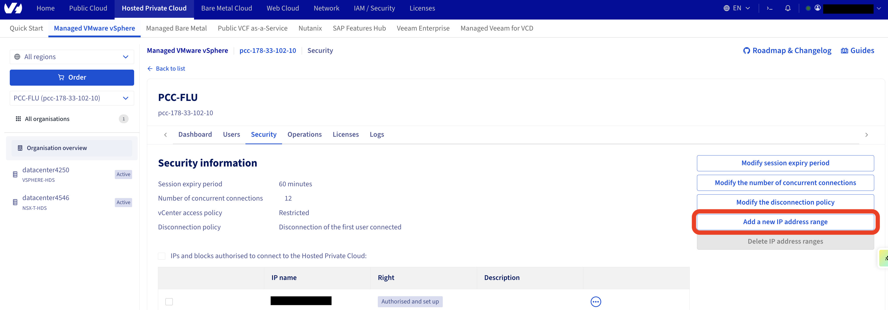Tick the select-all authorised IPs checkbox
Screen dimensions: 888x310
tap(162, 256)
